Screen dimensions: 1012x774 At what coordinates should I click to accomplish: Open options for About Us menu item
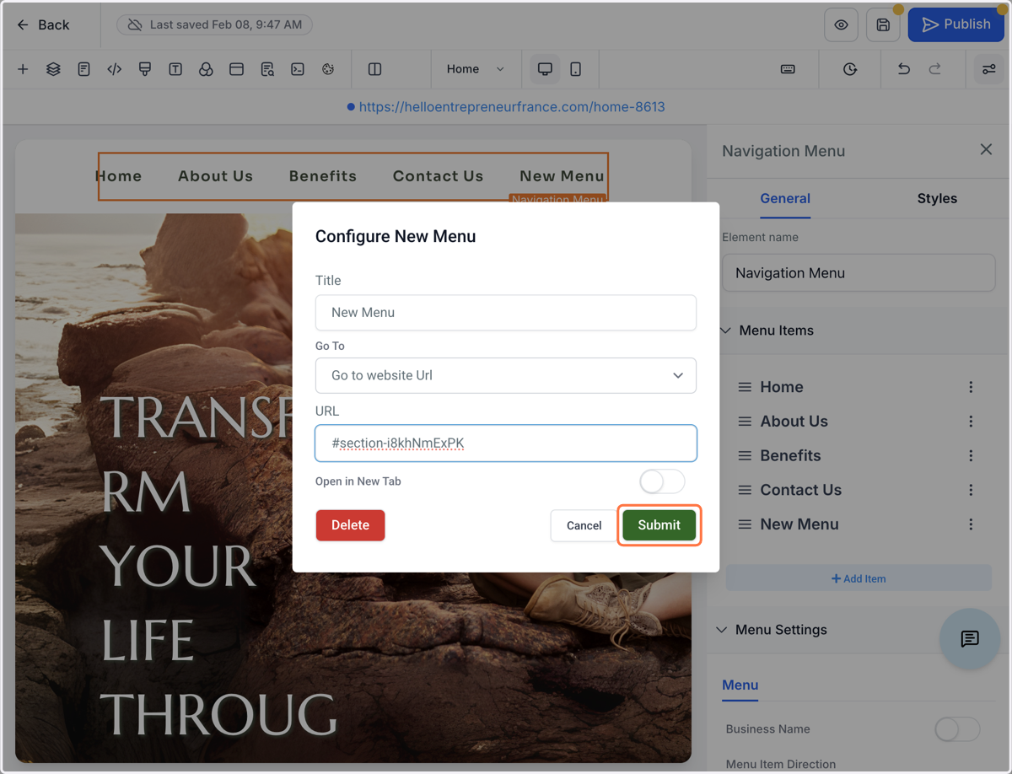(x=971, y=421)
